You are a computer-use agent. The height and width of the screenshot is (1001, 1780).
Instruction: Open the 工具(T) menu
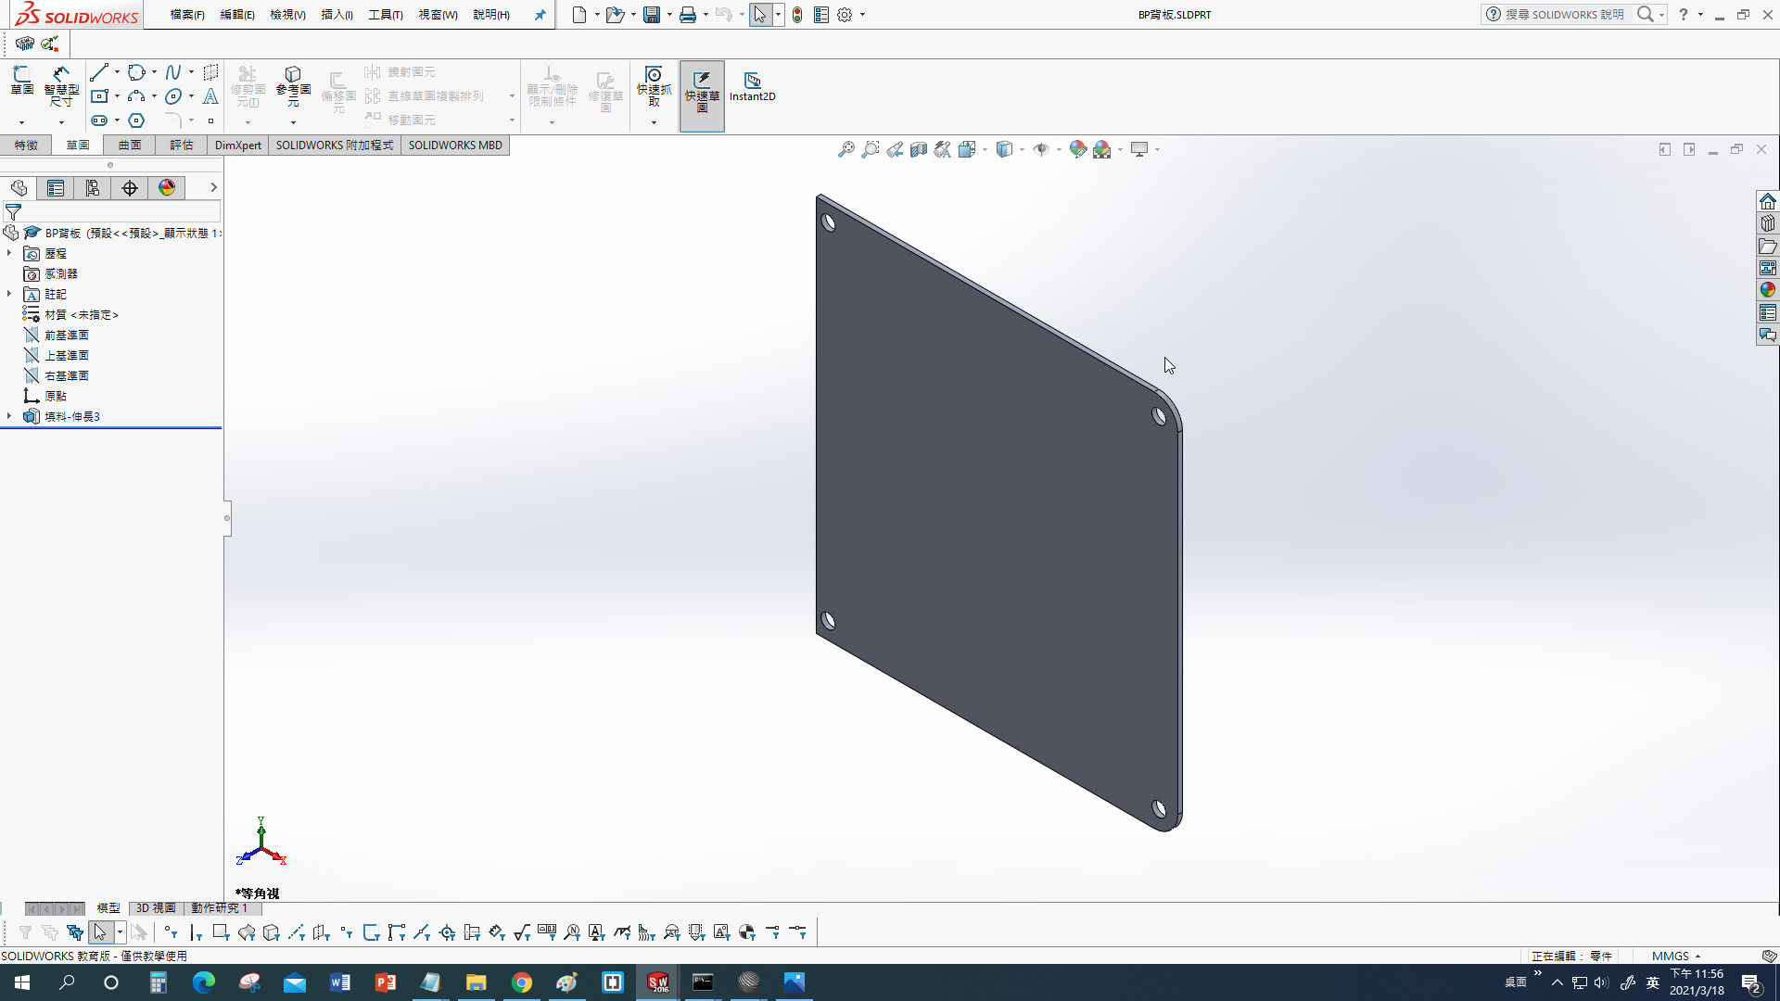click(x=385, y=15)
